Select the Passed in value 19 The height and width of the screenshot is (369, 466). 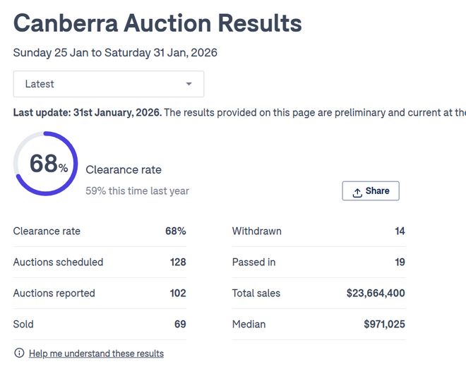[x=400, y=262]
